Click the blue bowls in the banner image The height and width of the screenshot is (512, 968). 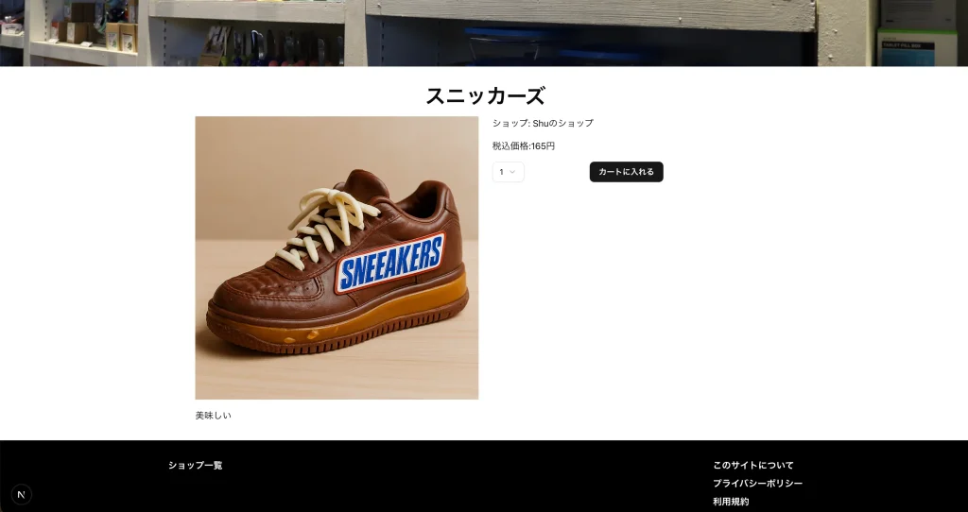click(x=556, y=45)
